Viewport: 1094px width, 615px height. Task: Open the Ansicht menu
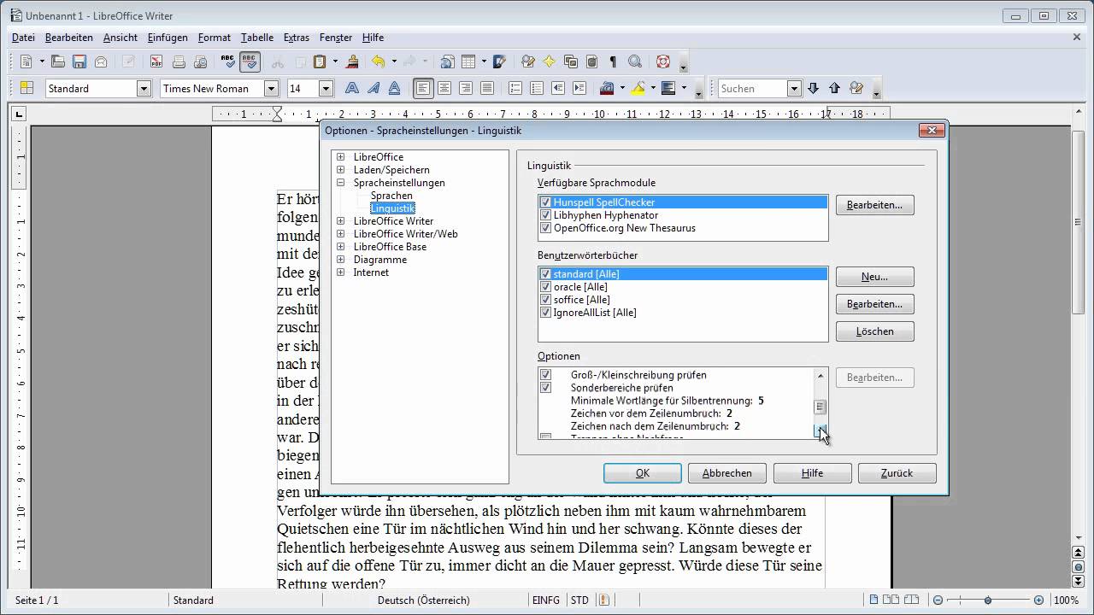[x=121, y=38]
